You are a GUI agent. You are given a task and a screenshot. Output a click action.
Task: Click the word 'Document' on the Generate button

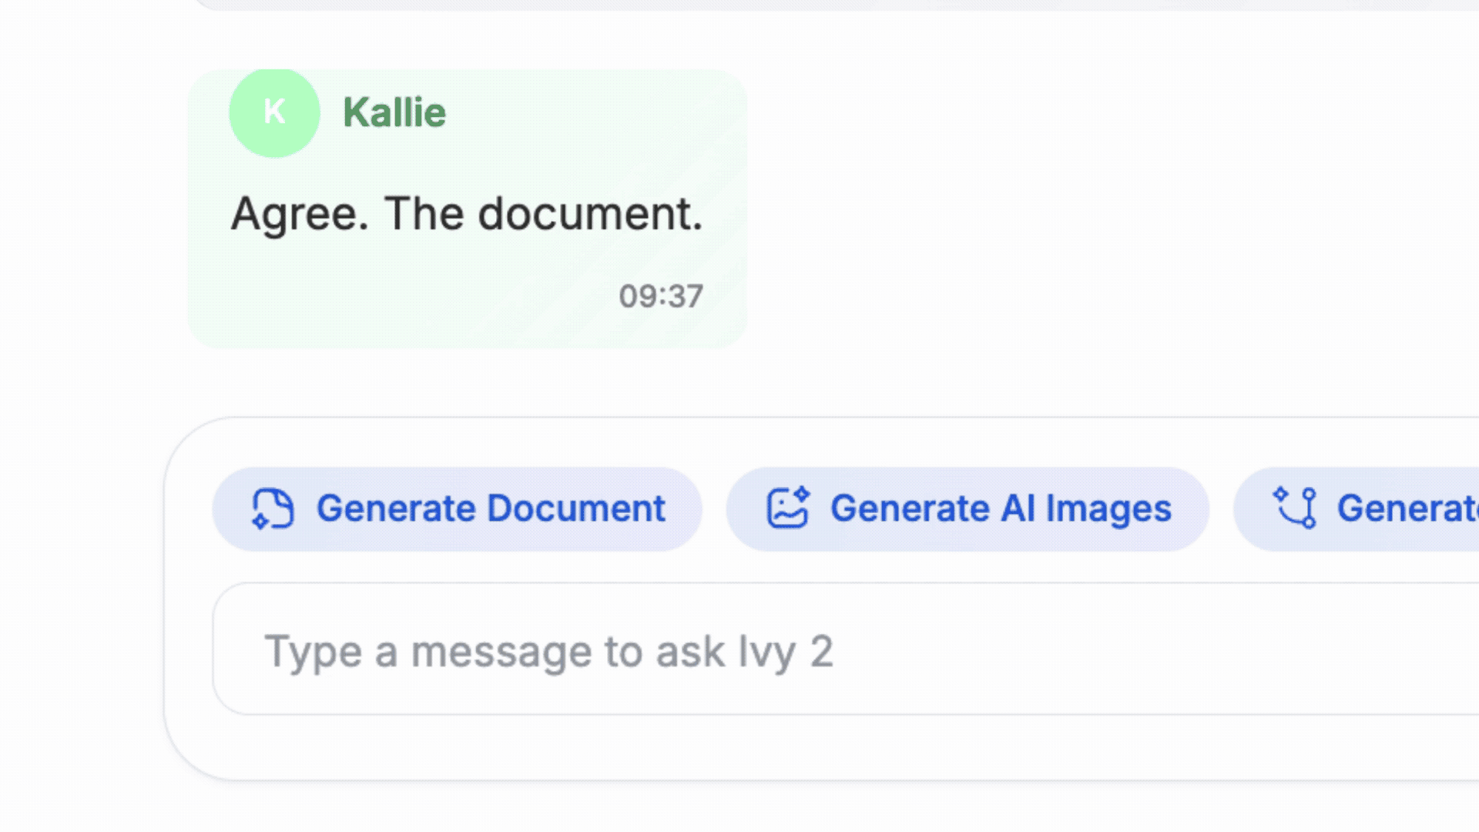click(x=576, y=509)
